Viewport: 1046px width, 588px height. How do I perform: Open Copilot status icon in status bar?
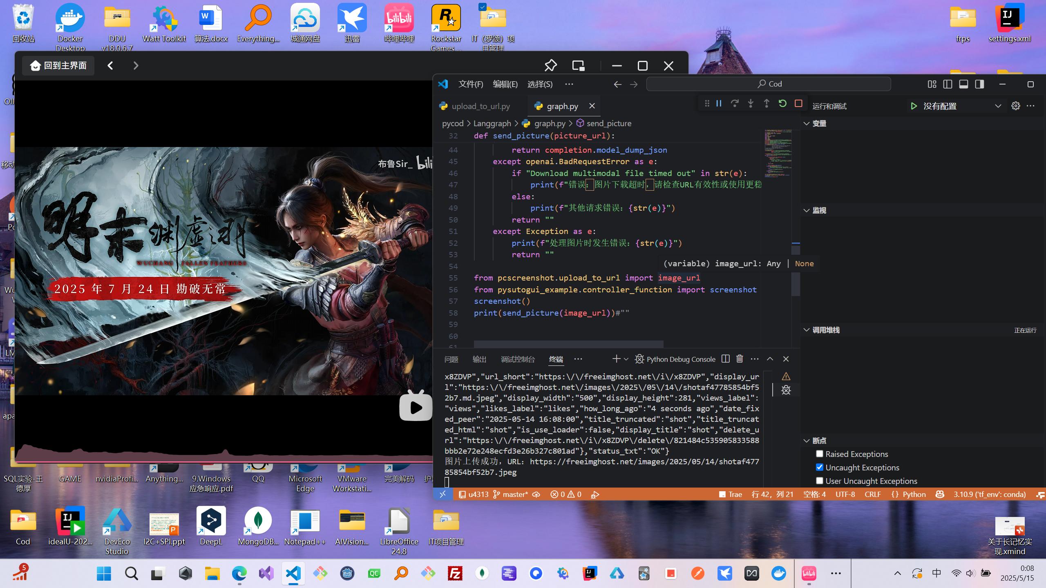coord(939,494)
